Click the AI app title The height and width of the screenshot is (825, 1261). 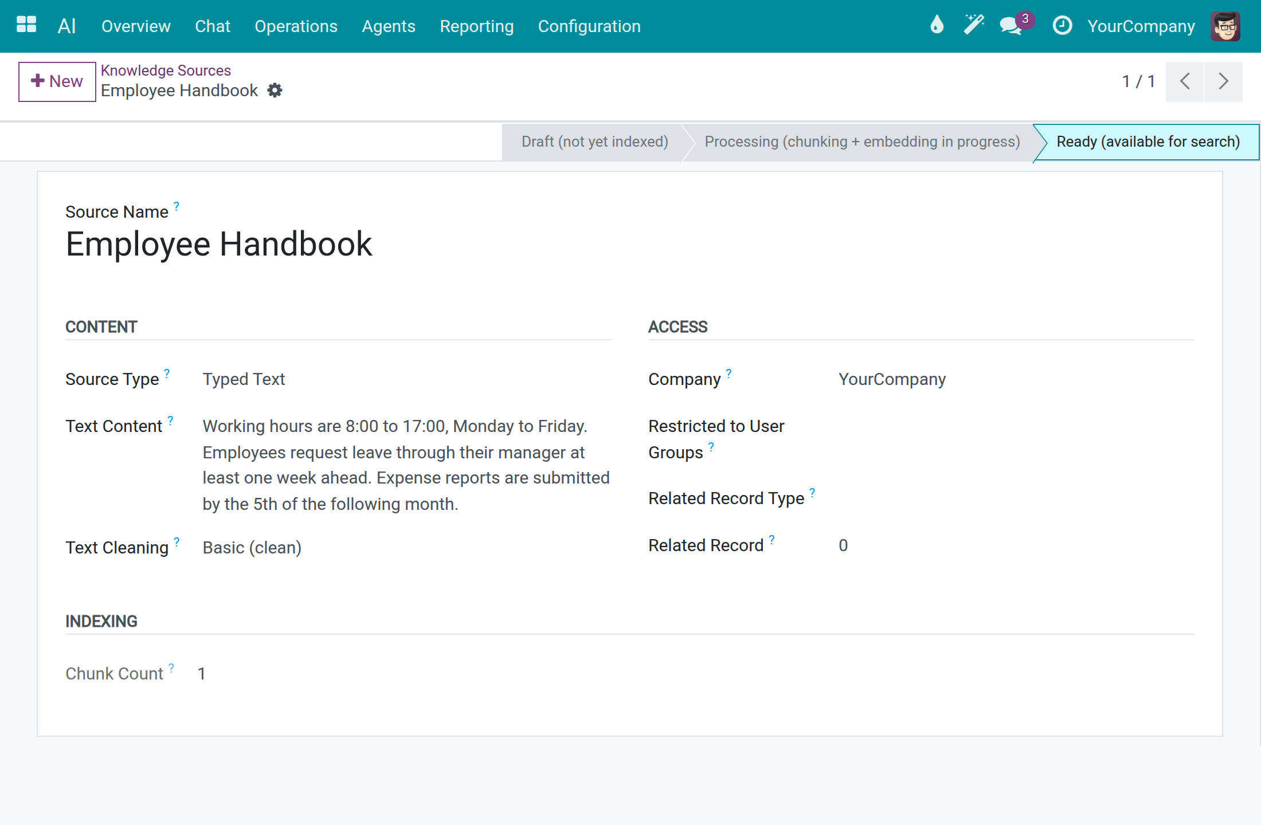click(67, 26)
